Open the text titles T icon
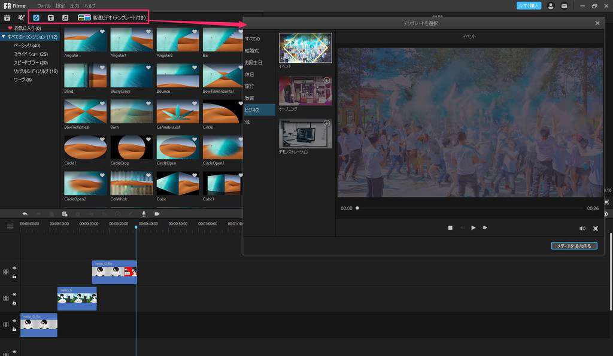The width and height of the screenshot is (613, 356). (50, 17)
